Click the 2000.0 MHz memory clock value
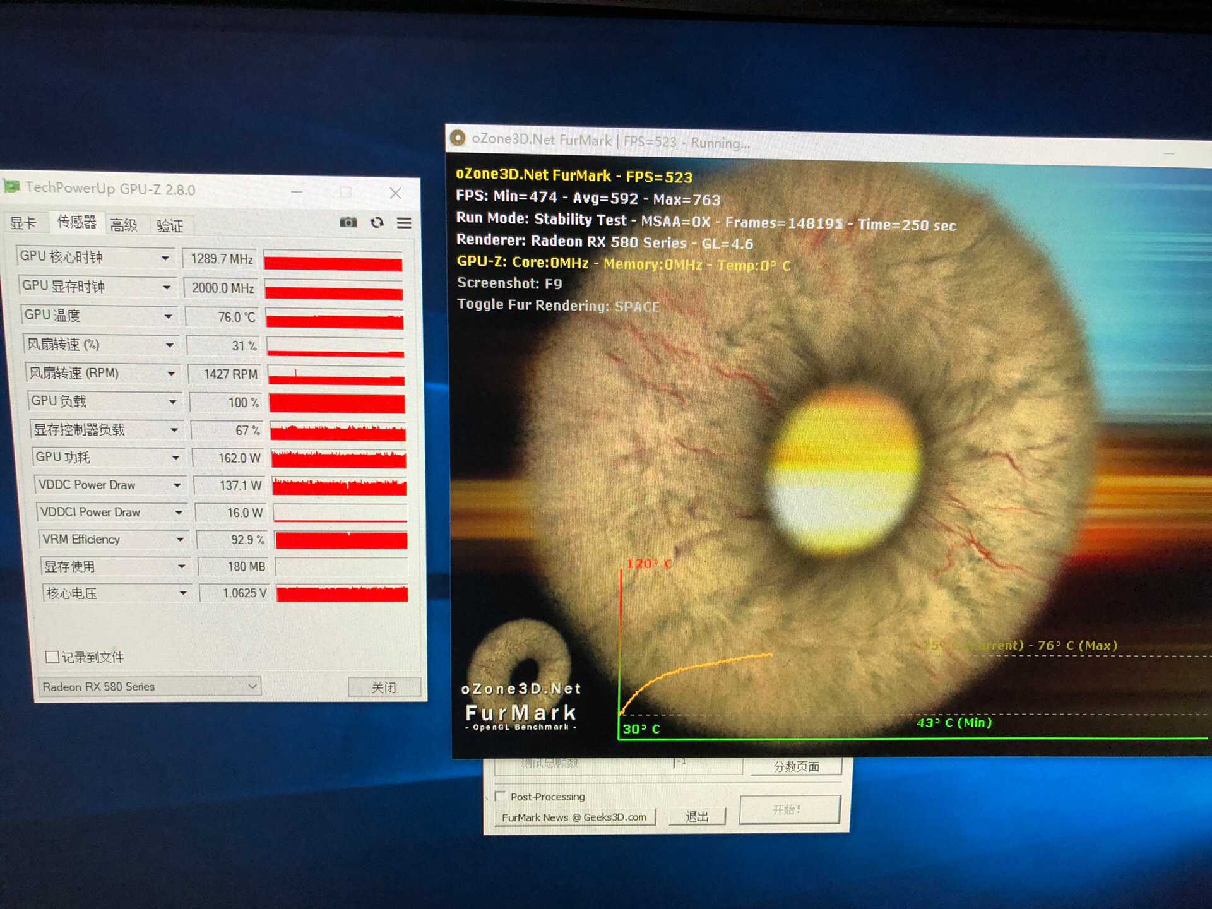Screen dimensions: 1212x909 [222, 288]
